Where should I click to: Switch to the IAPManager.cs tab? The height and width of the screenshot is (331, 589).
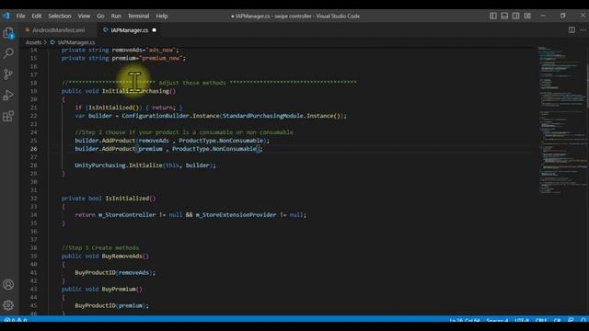pyautogui.click(x=129, y=30)
